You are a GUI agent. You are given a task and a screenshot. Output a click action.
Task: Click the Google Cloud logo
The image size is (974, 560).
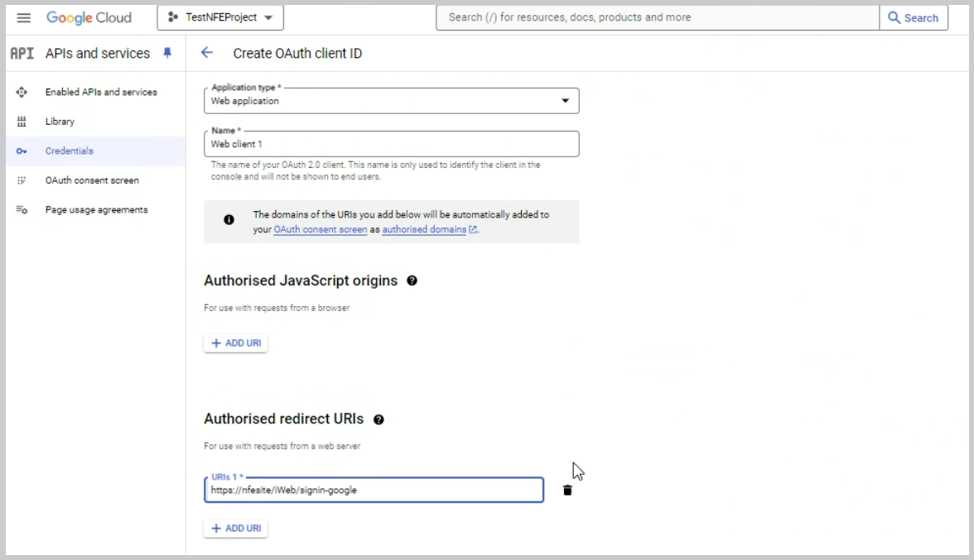(x=89, y=17)
